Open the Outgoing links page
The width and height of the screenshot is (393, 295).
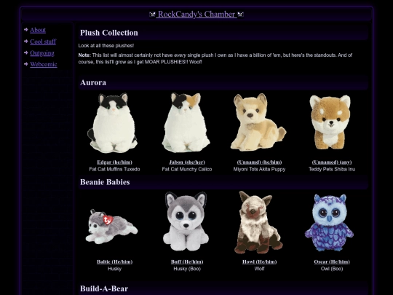click(x=42, y=53)
